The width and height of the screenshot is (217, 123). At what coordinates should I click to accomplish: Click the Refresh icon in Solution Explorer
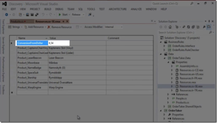(x=188, y=27)
